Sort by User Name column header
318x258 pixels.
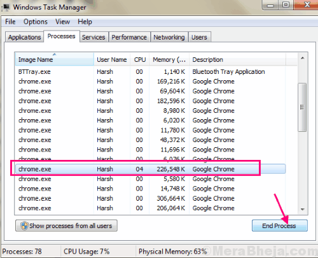112,59
